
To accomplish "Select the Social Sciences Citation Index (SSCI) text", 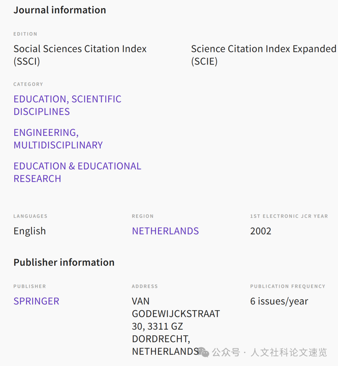I will point(80,55).
